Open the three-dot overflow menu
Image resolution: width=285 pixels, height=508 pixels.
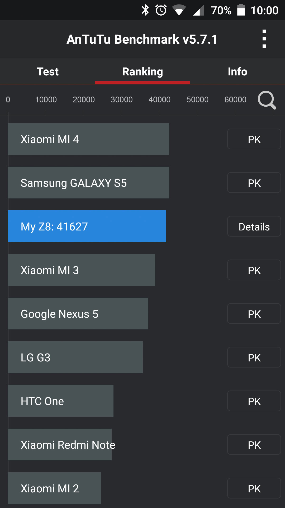pos(264,39)
